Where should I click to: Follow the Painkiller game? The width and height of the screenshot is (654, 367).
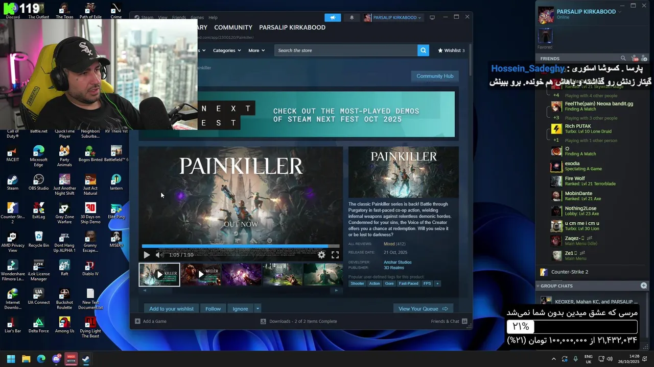(213, 308)
